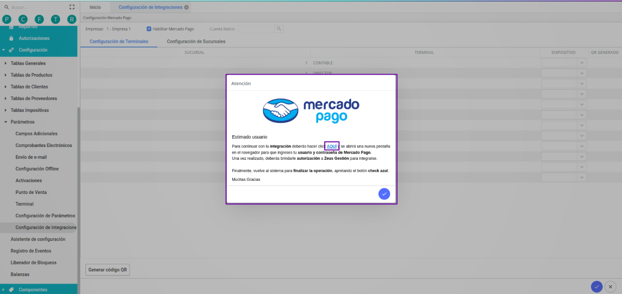
Task: Open the P round shortcut icon
Action: (7, 19)
